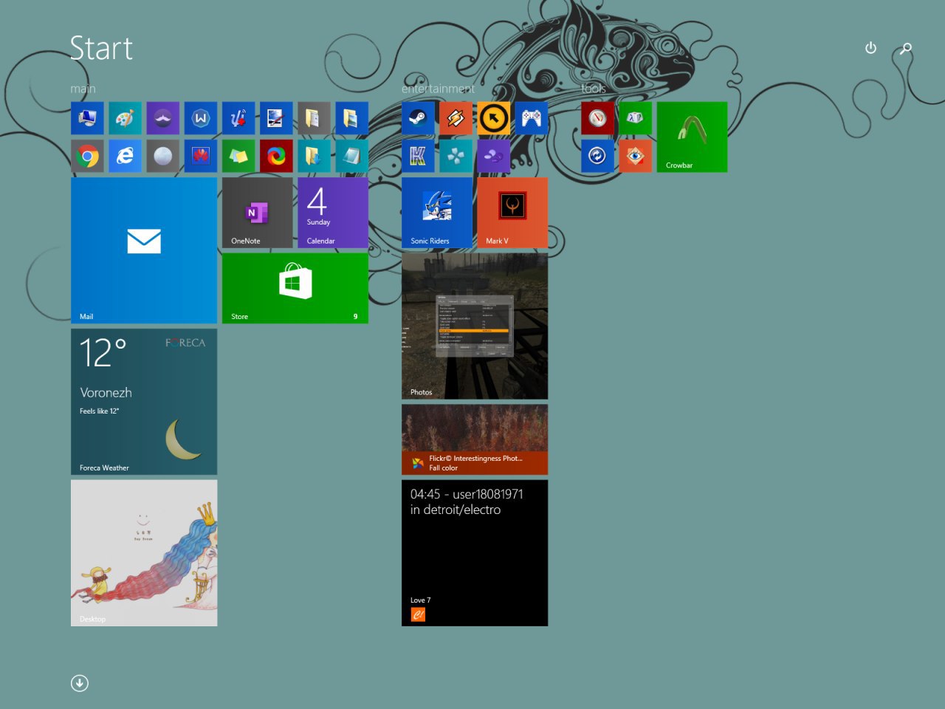Open the Wi-Fi antenna utility tile

238,118
